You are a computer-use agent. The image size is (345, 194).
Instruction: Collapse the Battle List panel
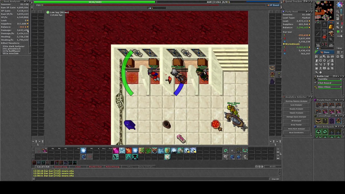(x=341, y=76)
